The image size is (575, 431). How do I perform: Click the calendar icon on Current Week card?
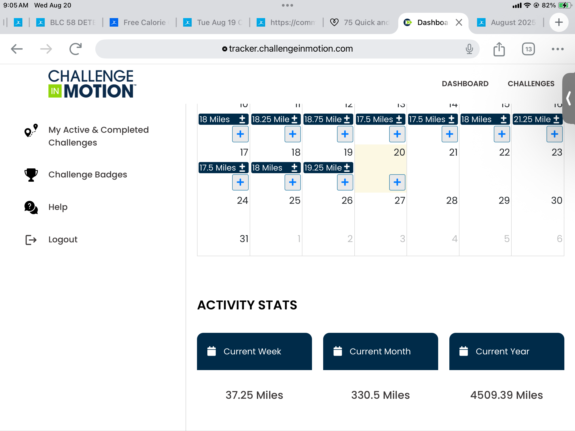[212, 351]
